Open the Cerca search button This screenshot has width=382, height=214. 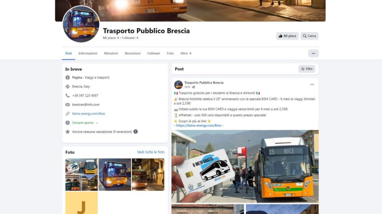coord(309,36)
